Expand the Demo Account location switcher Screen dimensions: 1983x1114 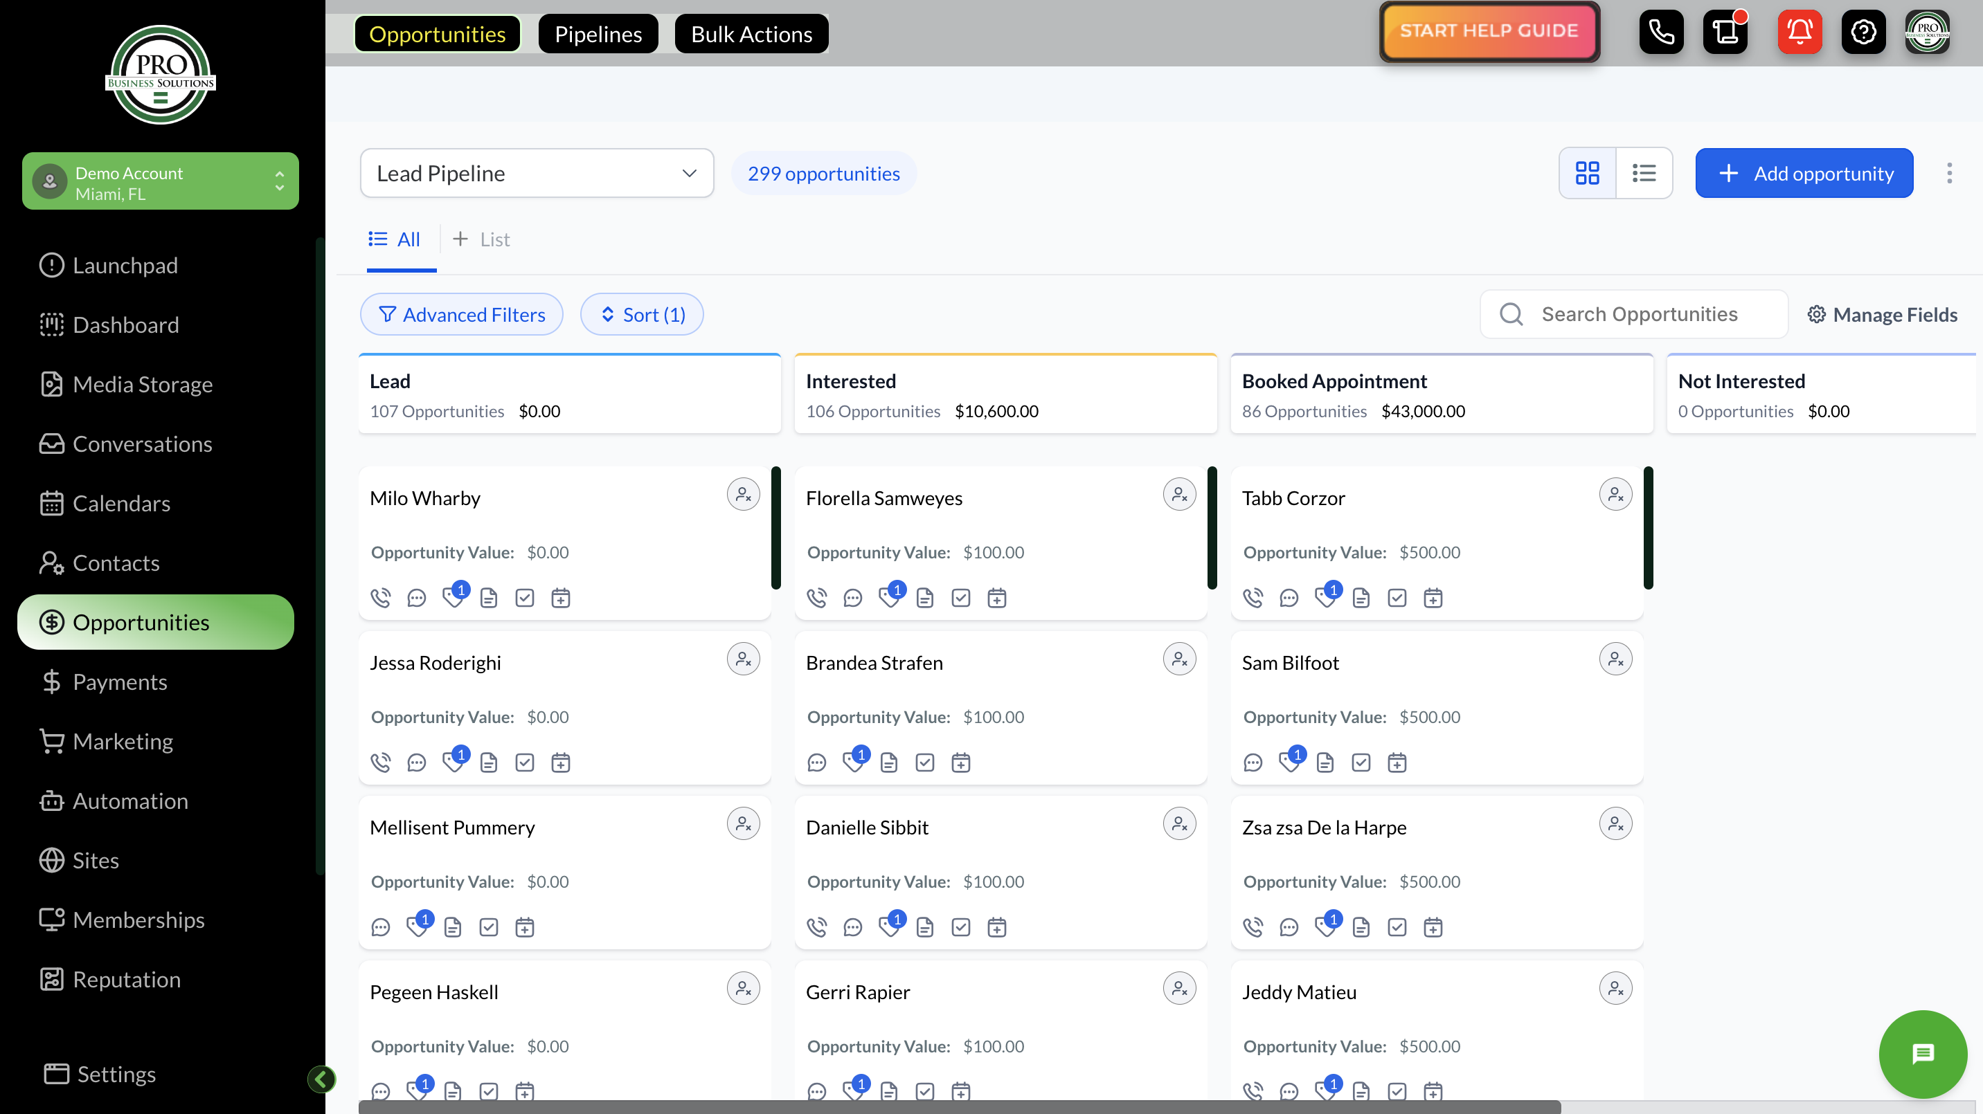[160, 183]
